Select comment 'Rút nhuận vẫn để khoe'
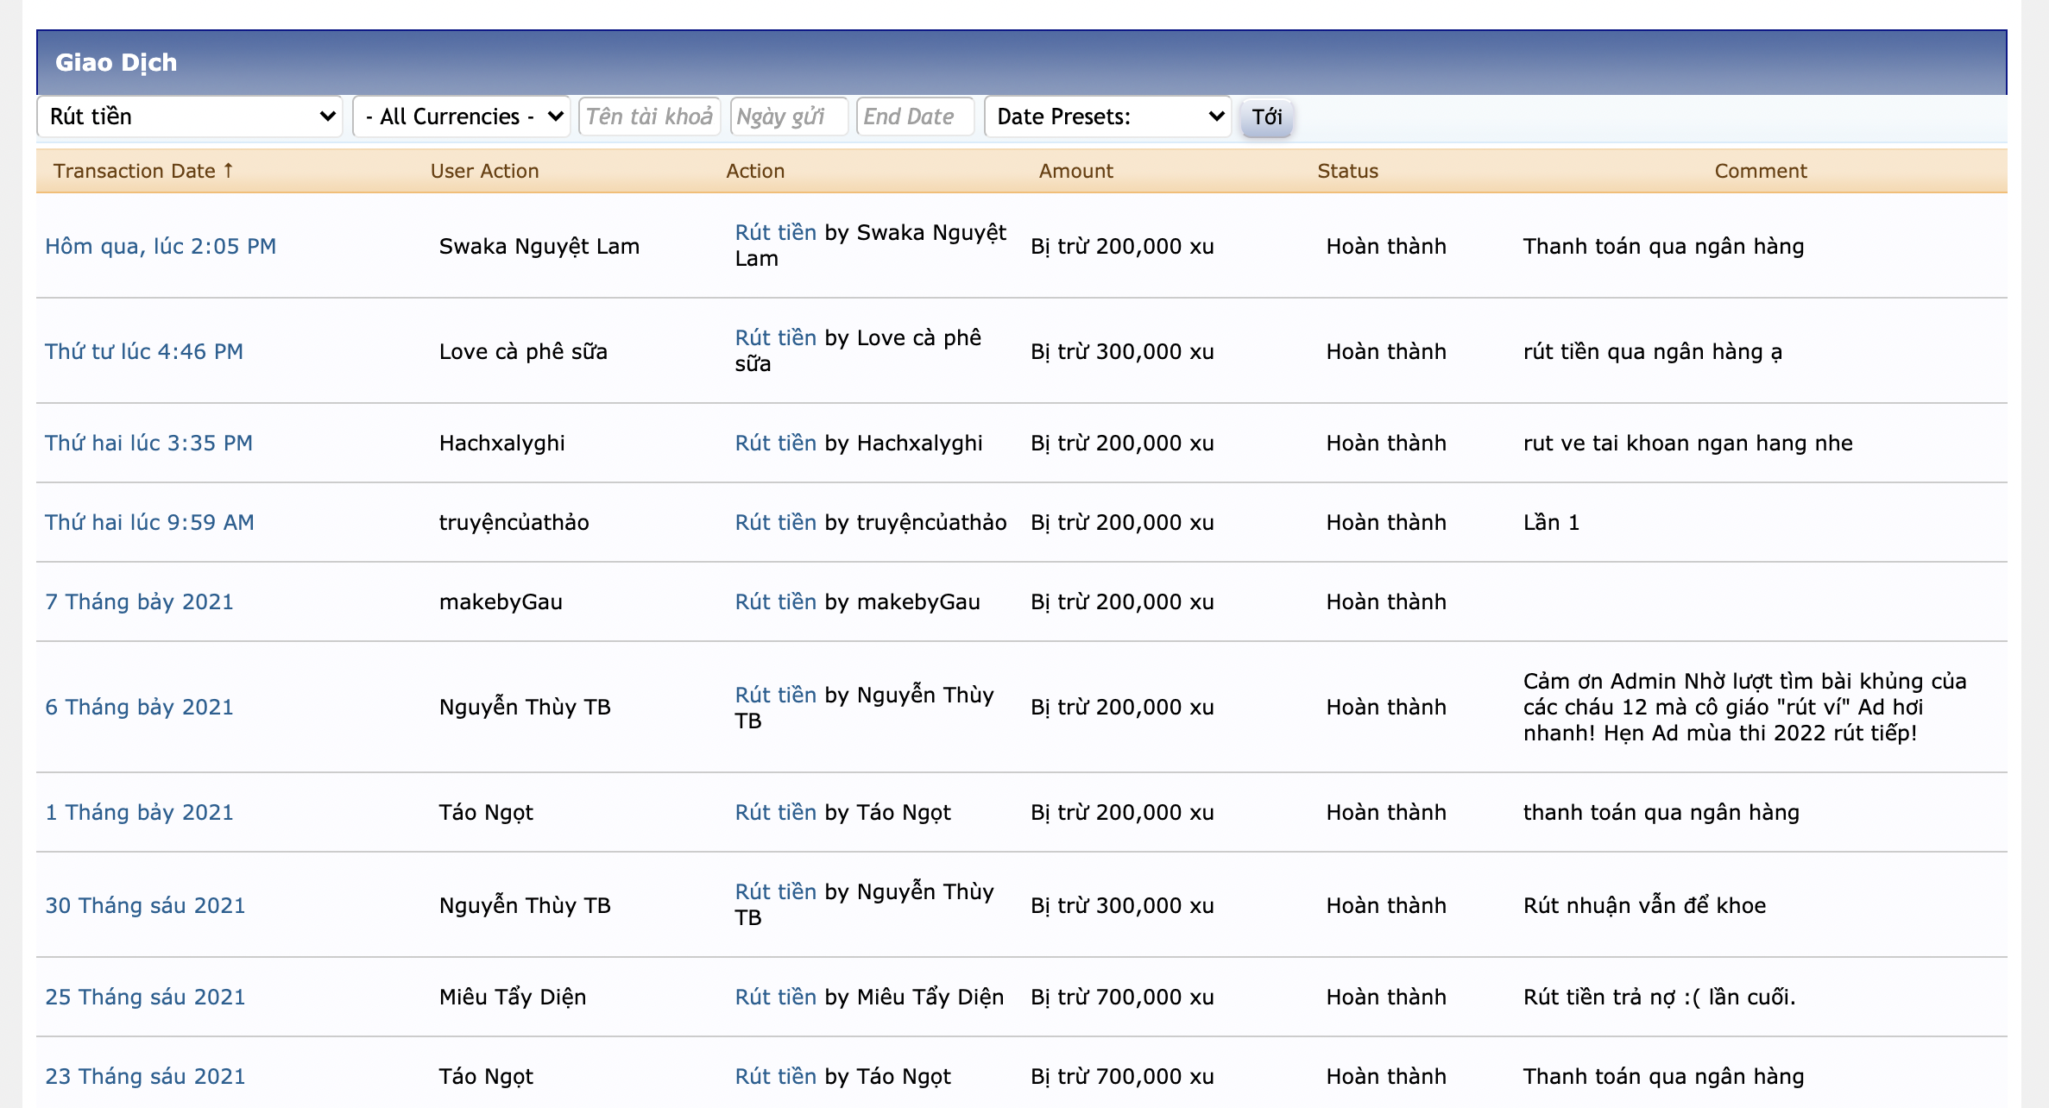The width and height of the screenshot is (2049, 1108). [x=1644, y=906]
